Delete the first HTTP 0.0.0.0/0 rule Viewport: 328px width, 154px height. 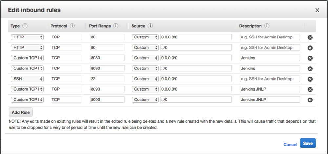point(310,38)
